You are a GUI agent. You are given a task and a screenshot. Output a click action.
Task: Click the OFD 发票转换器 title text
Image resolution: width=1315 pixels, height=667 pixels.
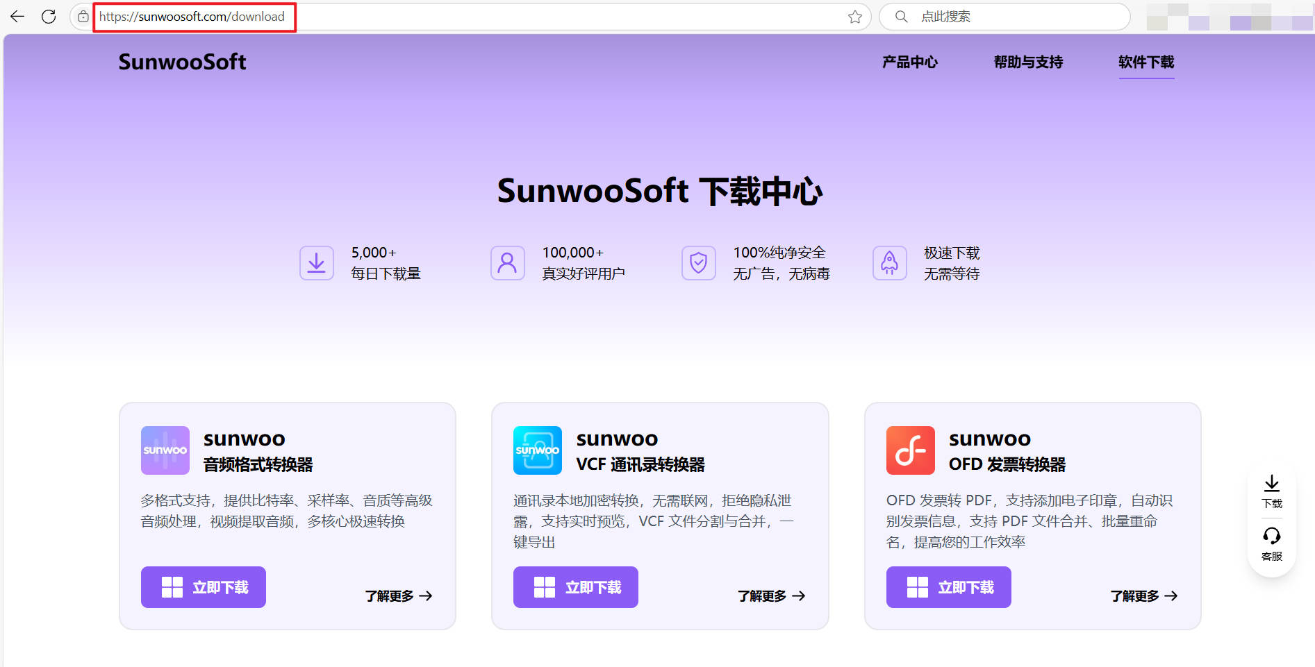(x=1007, y=464)
